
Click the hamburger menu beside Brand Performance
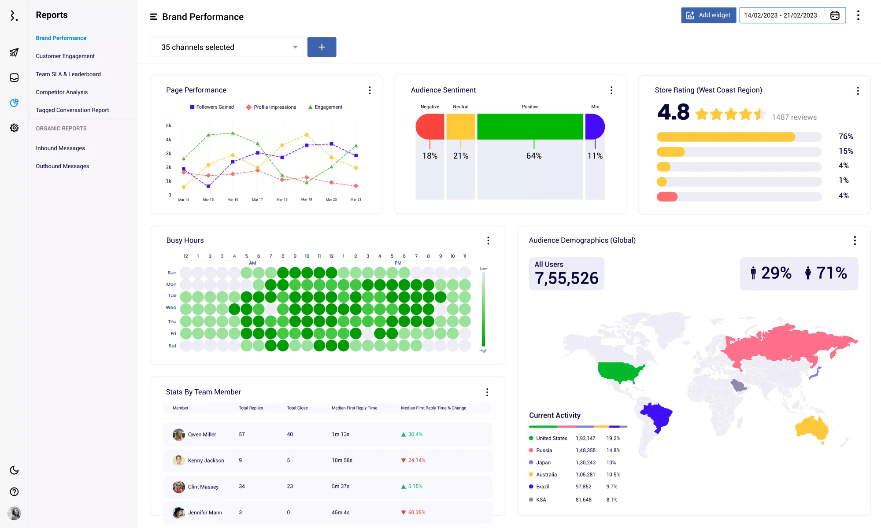coord(153,17)
